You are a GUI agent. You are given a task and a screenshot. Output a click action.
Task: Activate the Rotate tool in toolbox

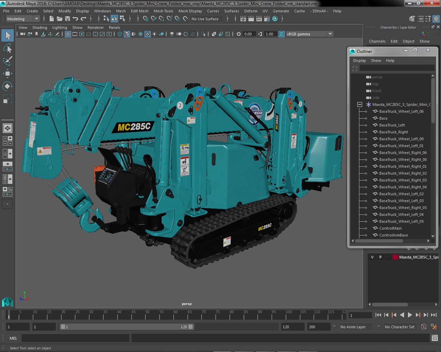8,86
